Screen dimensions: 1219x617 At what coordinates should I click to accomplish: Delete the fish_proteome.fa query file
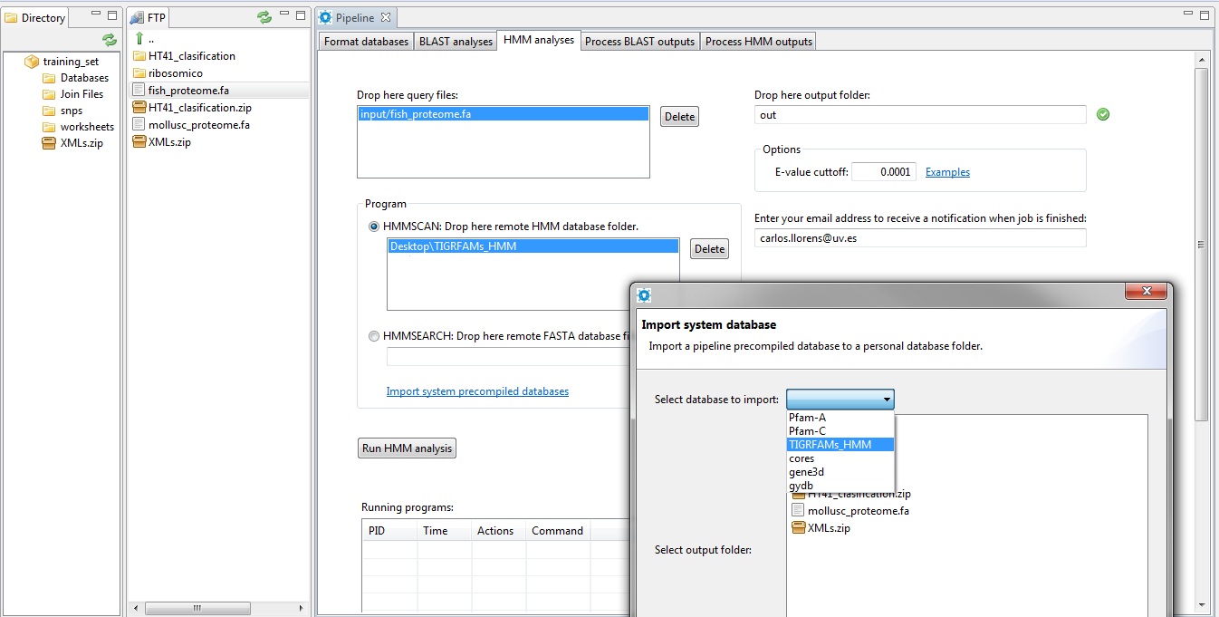coord(679,117)
